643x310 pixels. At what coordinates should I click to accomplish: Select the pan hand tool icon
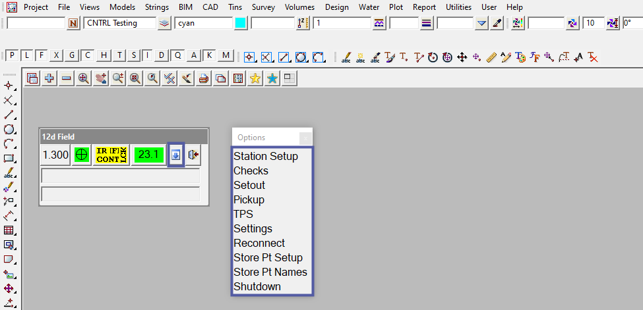101,78
